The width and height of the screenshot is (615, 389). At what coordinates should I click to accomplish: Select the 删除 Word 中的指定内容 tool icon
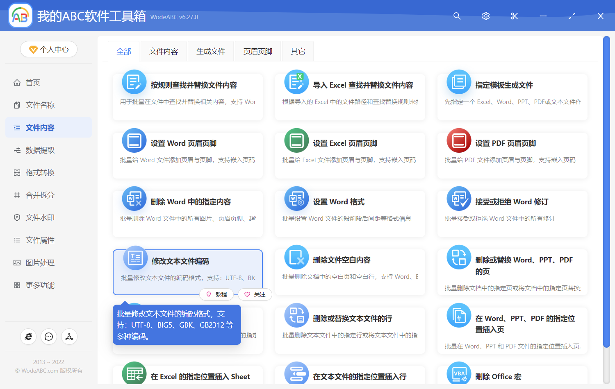point(134,199)
